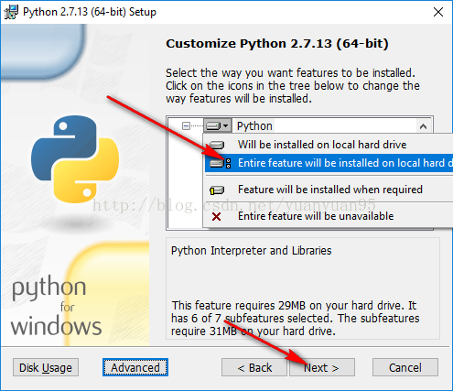Screen dimensions: 453x391
Task: Choose 'Will be installed on local hard drive'
Action: point(329,145)
